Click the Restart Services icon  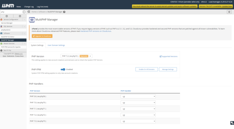coord(1,43)
